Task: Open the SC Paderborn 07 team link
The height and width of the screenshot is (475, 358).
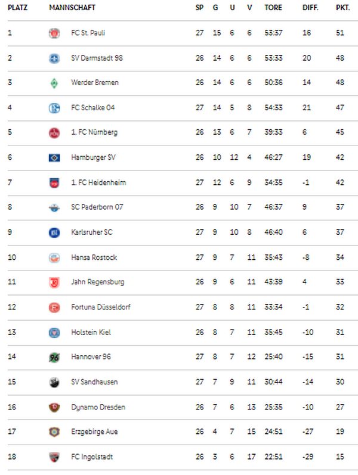Action: coord(97,207)
